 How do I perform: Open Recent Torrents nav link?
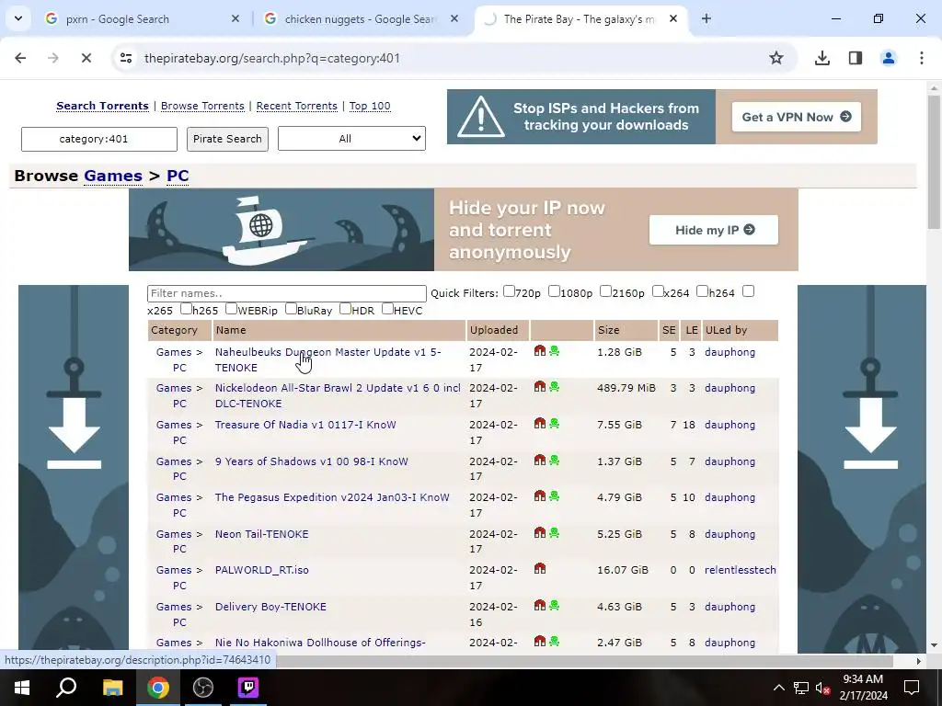pos(297,106)
